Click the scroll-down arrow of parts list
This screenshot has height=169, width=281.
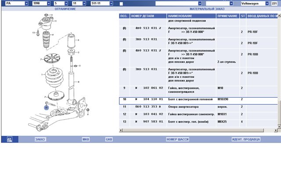tap(279, 127)
